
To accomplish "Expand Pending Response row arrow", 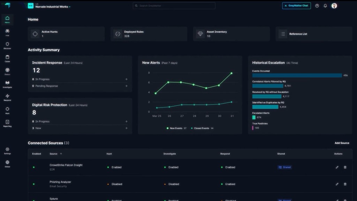I will (126, 86).
